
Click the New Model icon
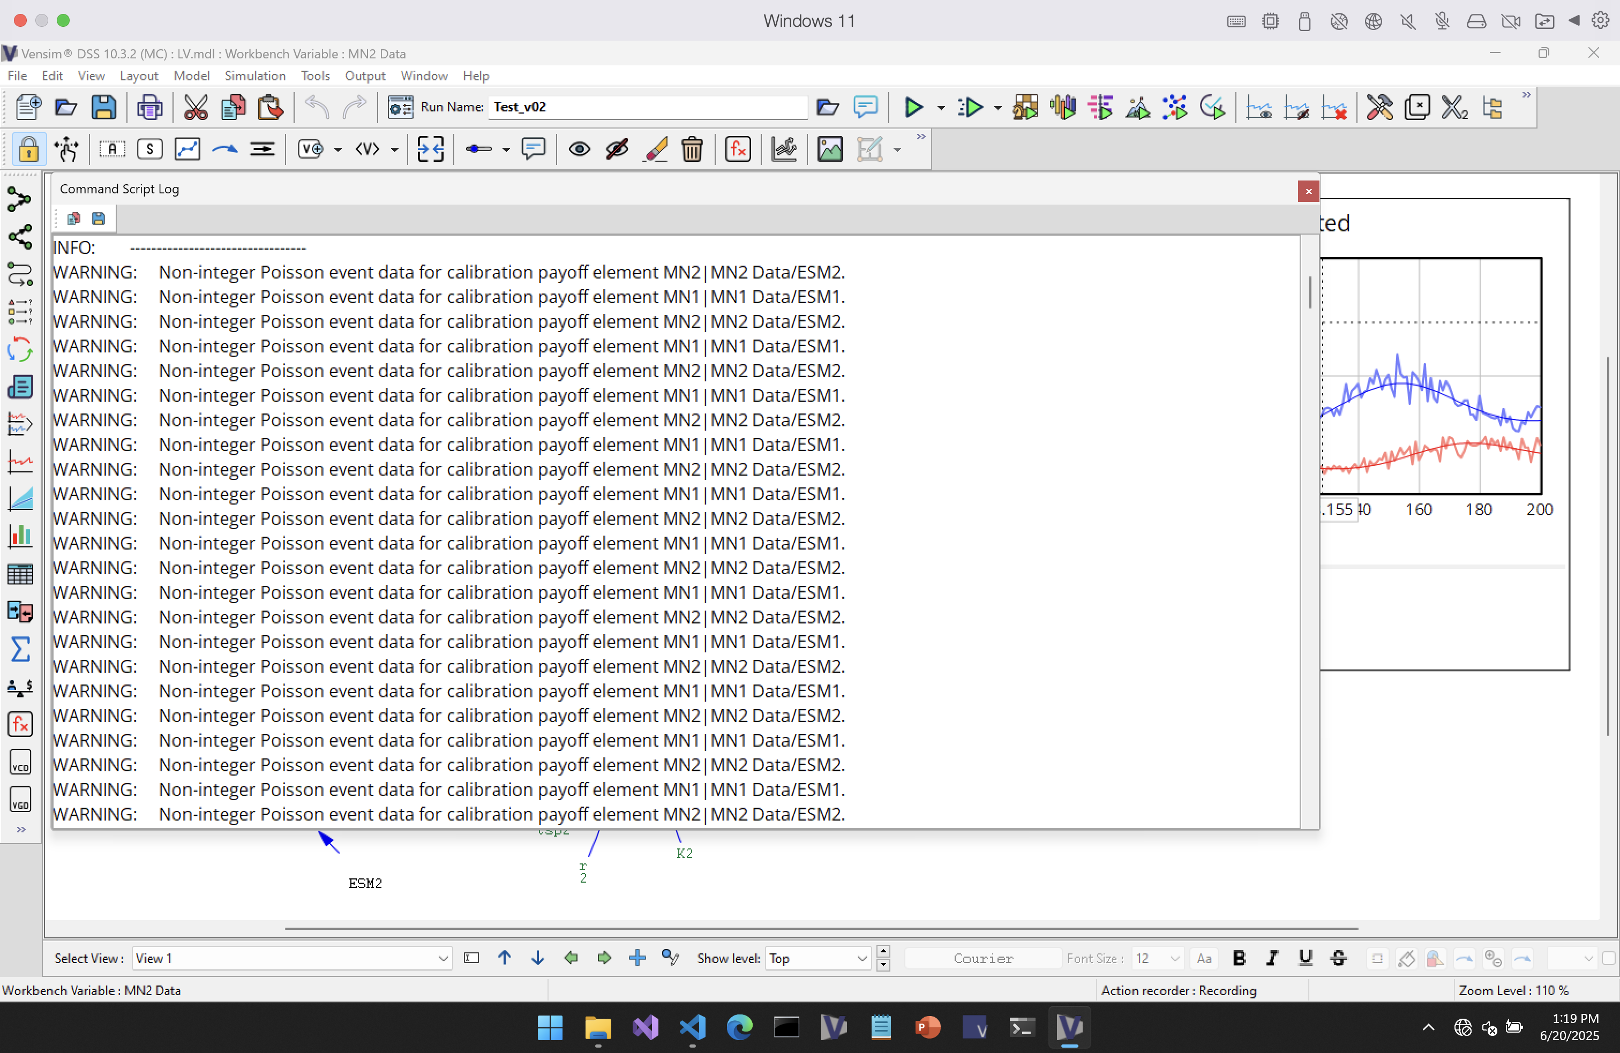pyautogui.click(x=28, y=107)
